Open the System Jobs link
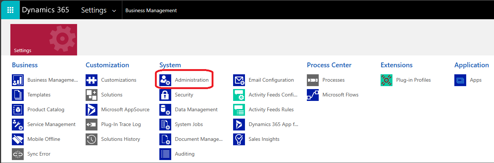The image size is (494, 163). tap(189, 124)
